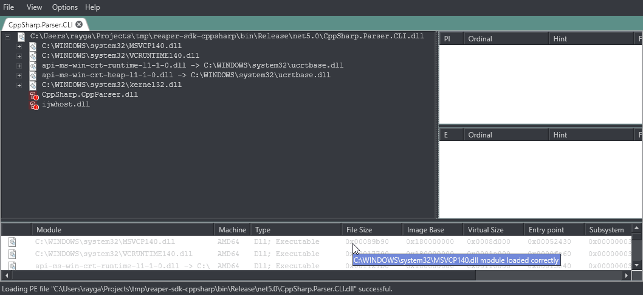
Task: Expand the kernel32.dll tree node
Action: pyautogui.click(x=19, y=85)
